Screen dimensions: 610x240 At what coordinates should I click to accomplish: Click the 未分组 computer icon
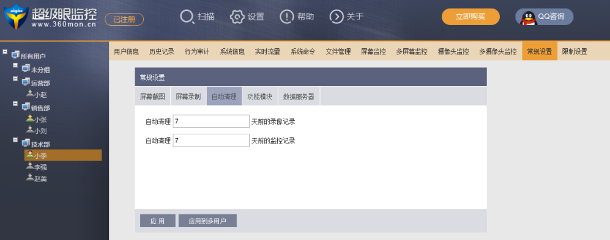26,69
